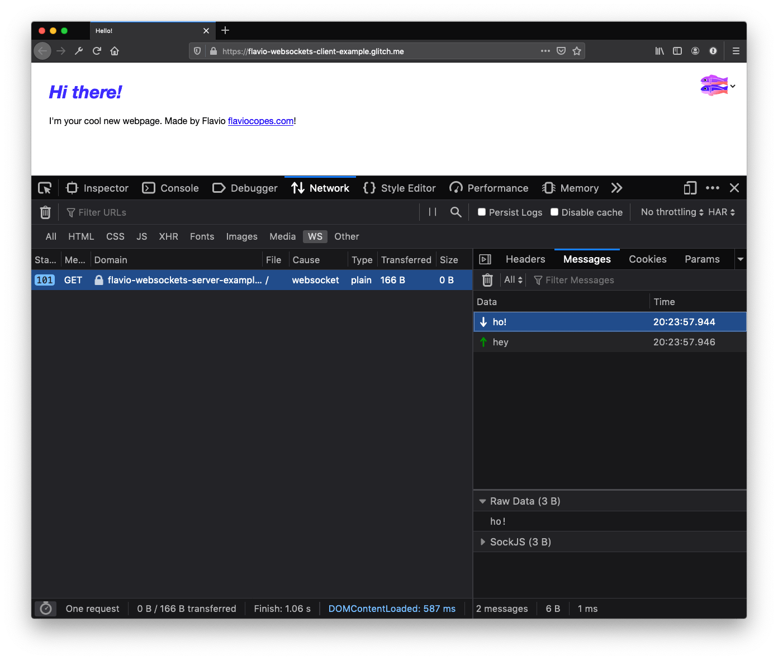Image resolution: width=778 pixels, height=660 pixels.
Task: Click the element picker icon in DevTools
Action: pos(45,188)
